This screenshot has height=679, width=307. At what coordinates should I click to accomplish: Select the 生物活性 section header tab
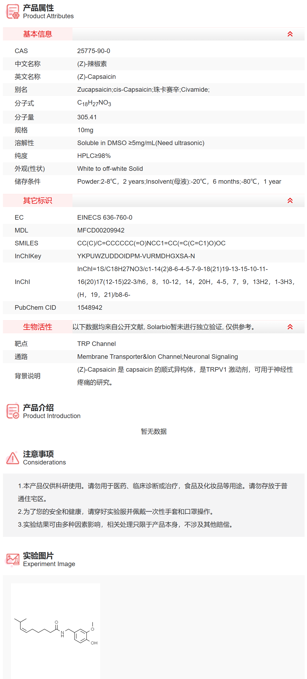tap(38, 327)
